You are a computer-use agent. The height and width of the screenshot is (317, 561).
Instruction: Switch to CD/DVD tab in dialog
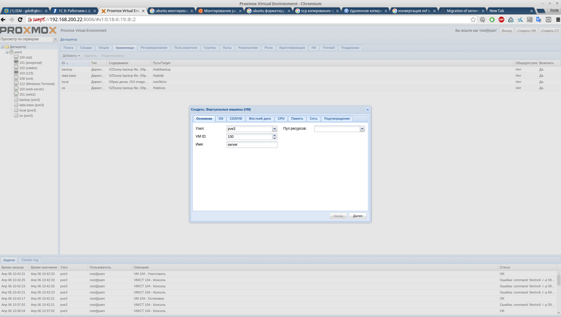236,119
